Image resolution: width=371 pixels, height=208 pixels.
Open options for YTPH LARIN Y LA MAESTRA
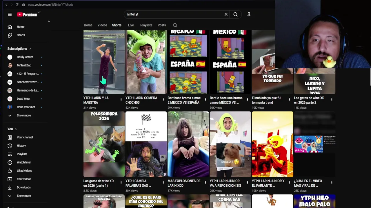tap(121, 100)
